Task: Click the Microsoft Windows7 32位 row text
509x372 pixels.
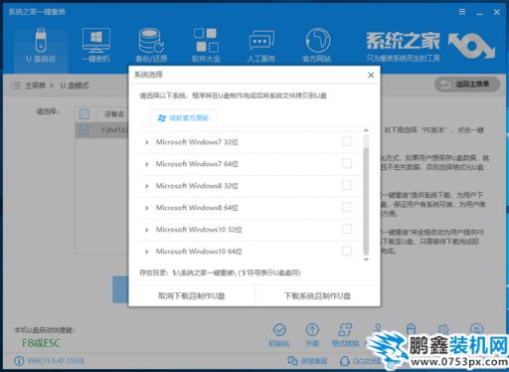Action: (197, 142)
